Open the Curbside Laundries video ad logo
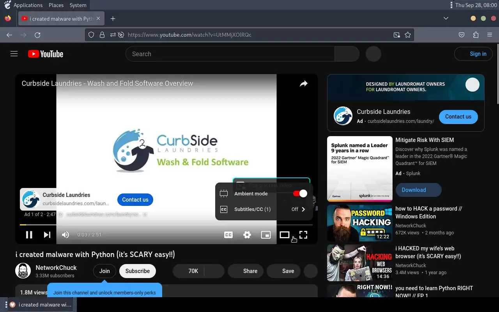This screenshot has height=312, width=499. pos(30,199)
